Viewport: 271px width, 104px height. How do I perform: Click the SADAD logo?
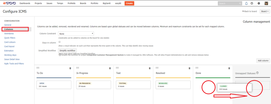click(x=9, y=3)
